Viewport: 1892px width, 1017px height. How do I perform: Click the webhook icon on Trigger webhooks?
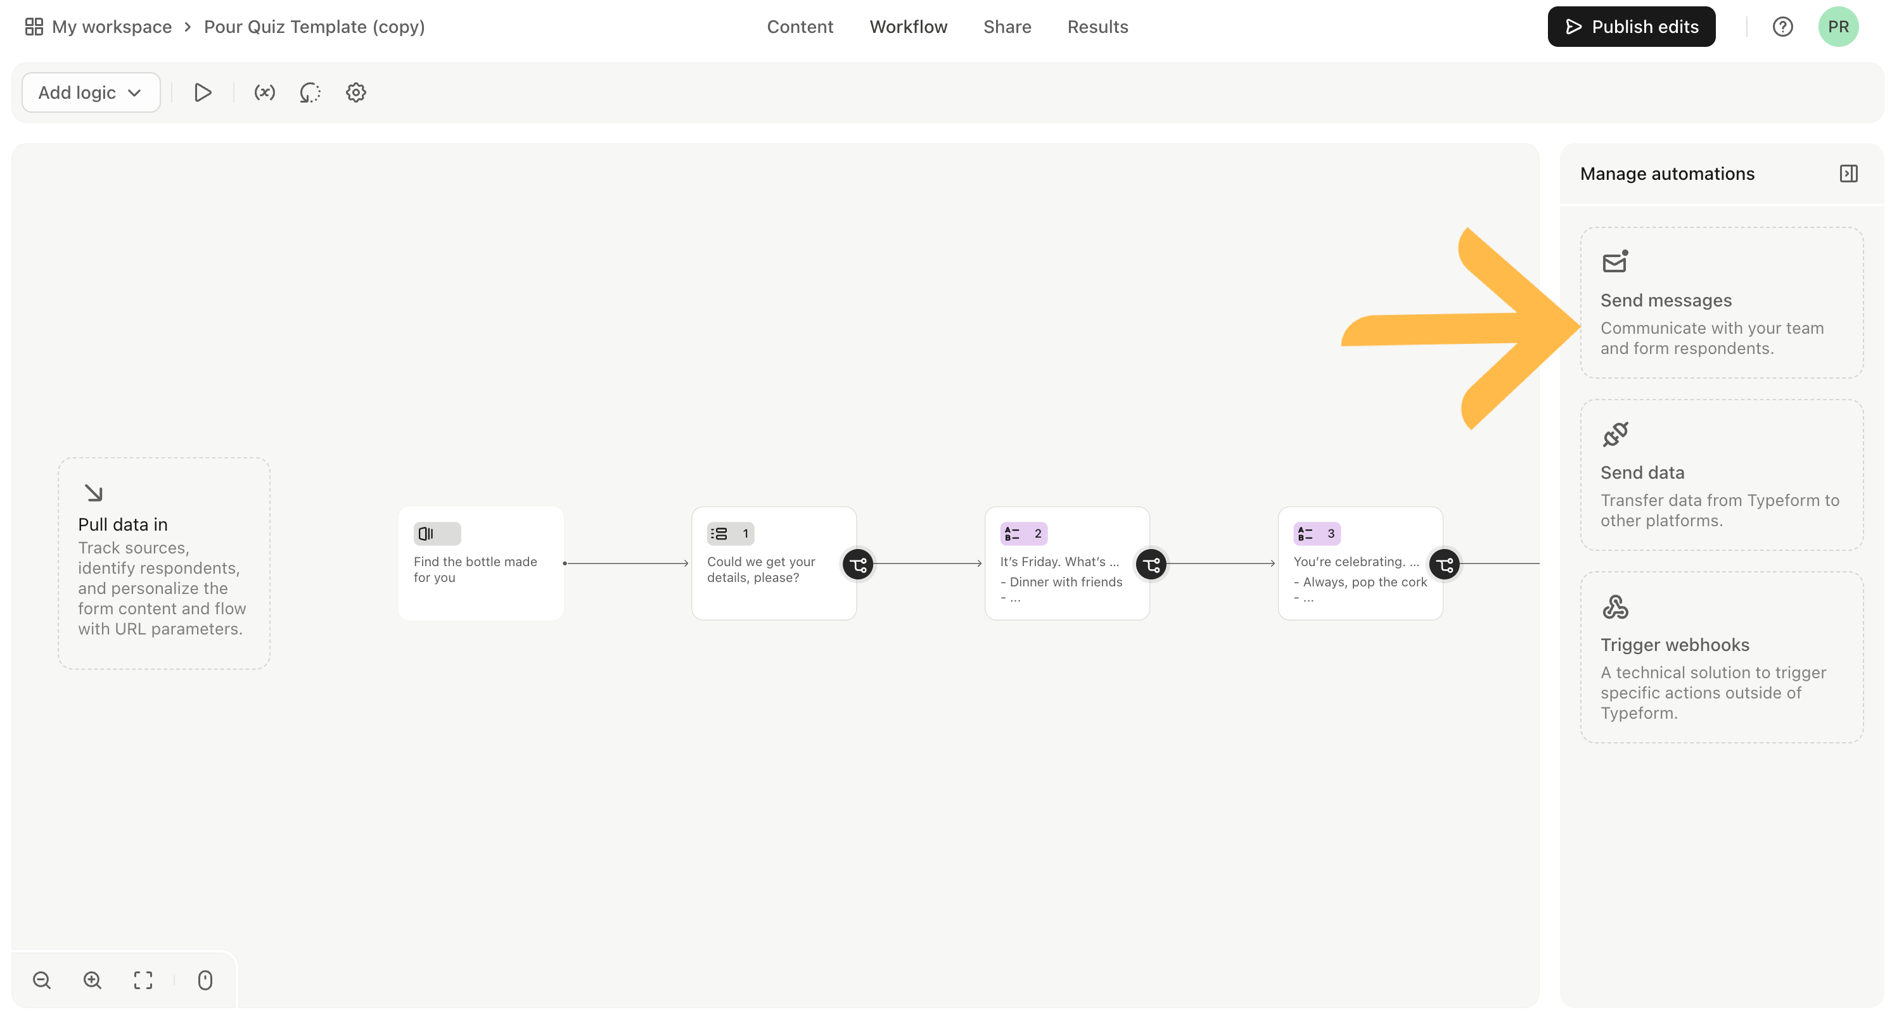1615,607
